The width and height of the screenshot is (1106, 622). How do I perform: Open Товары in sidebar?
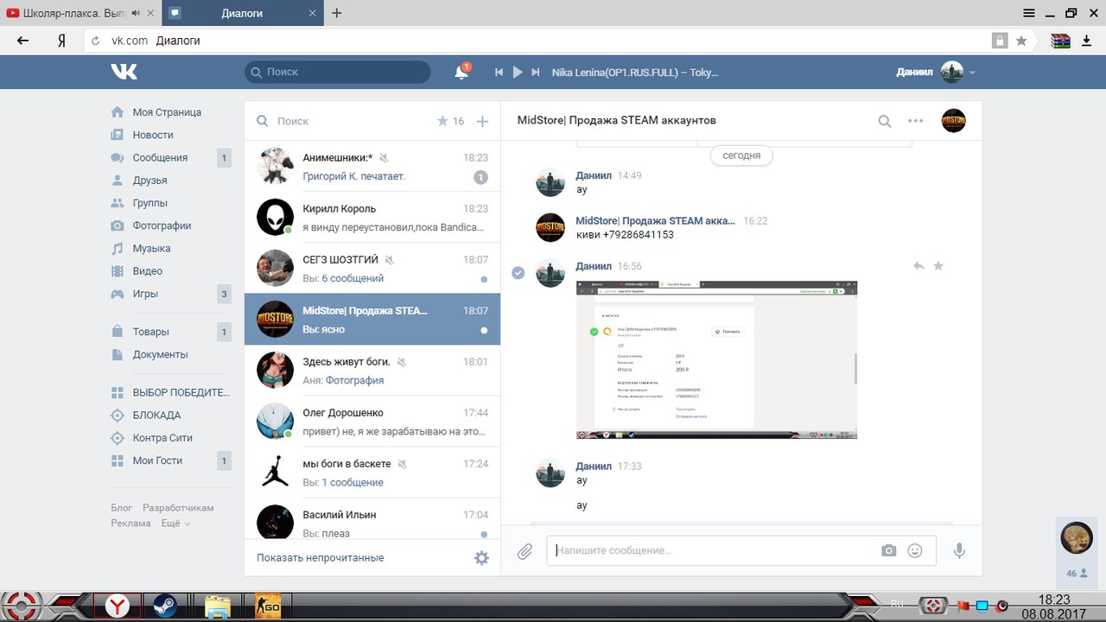150,332
